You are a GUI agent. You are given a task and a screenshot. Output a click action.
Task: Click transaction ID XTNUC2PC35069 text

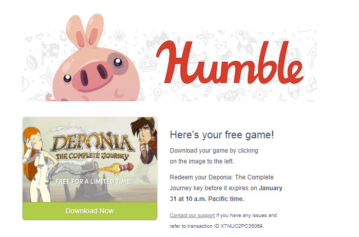coord(241,226)
